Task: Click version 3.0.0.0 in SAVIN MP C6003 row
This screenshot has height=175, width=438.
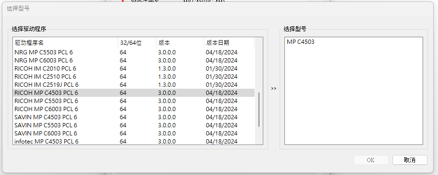Action: point(167,133)
